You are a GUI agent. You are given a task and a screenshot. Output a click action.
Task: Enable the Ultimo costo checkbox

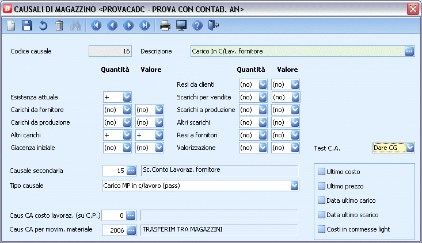pos(321,172)
